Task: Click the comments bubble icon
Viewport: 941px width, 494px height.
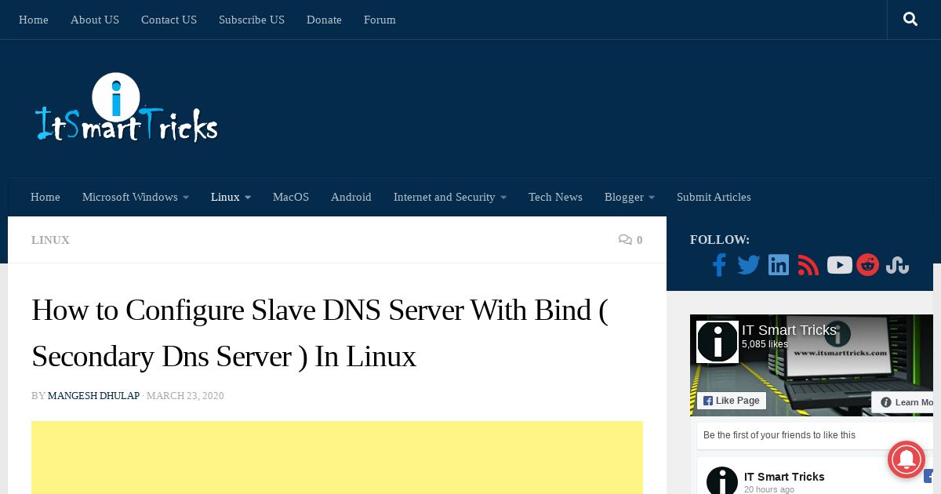Action: click(625, 240)
